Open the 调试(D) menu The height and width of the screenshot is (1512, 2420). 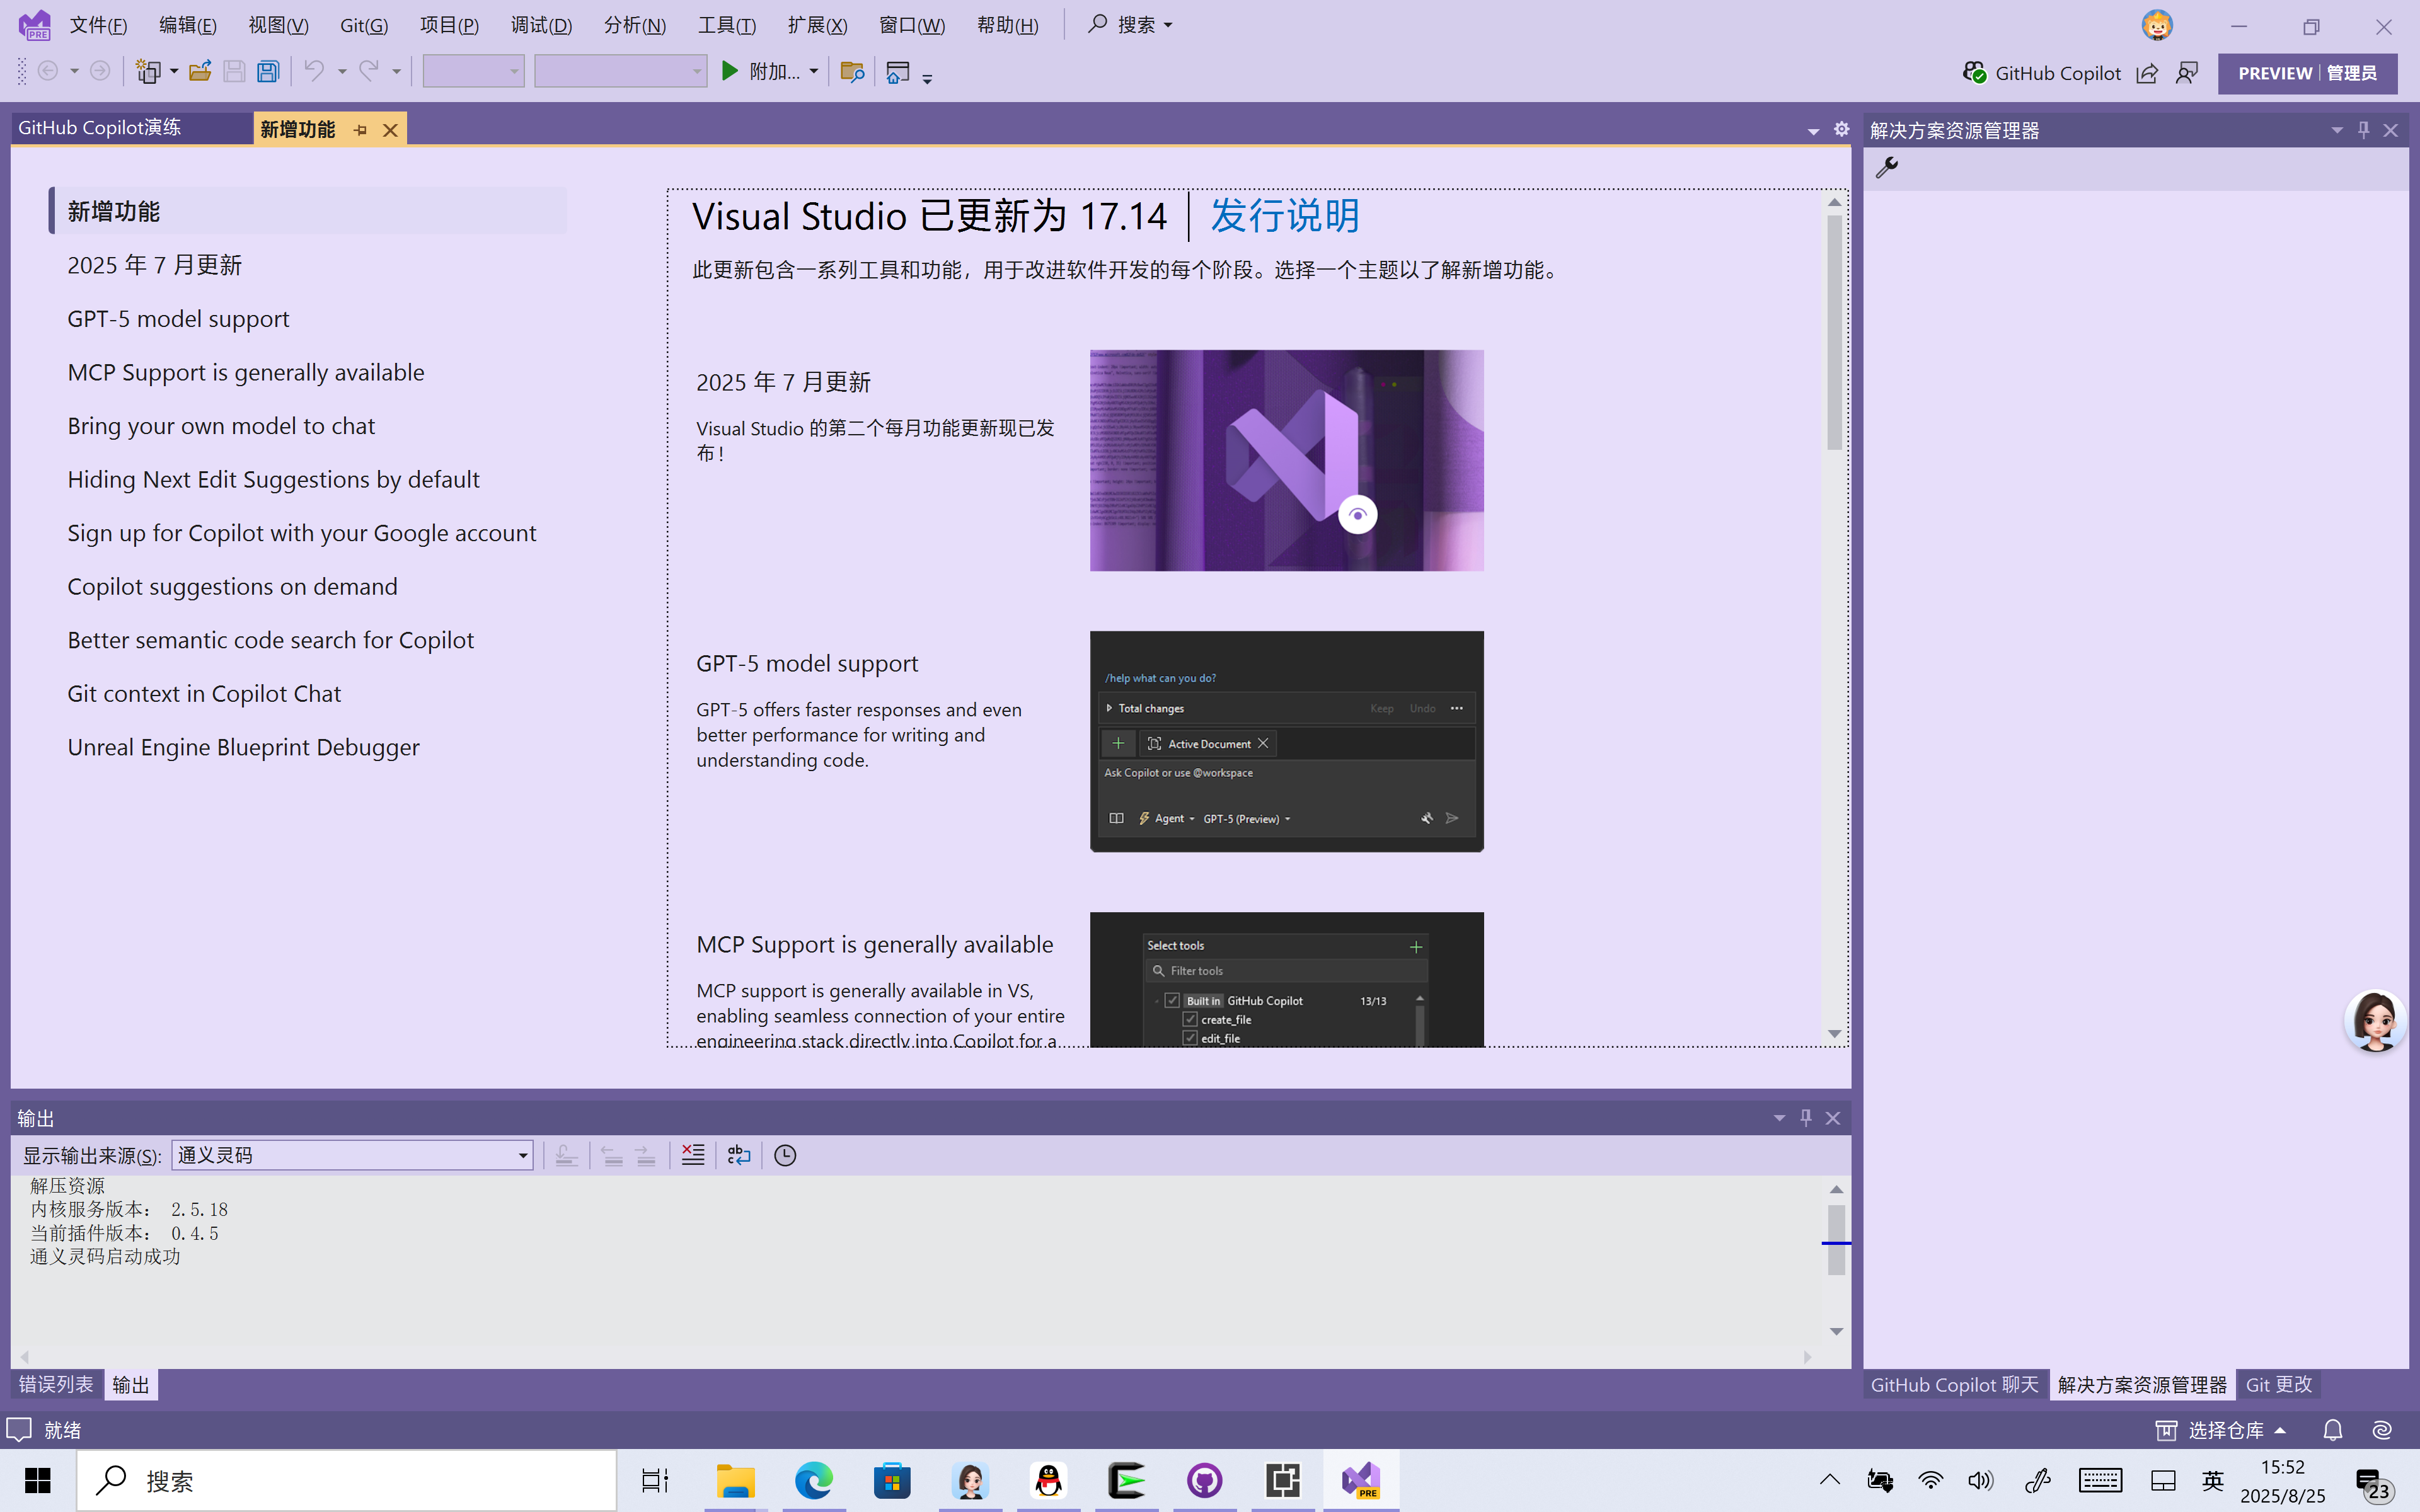[541, 25]
